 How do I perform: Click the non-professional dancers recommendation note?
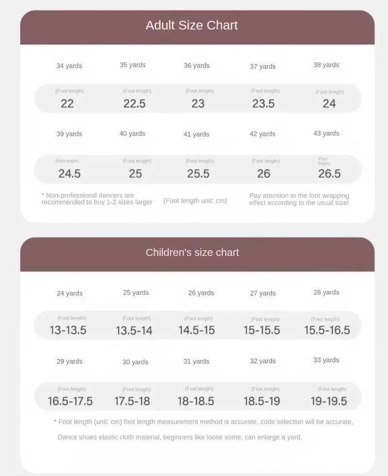97,199
